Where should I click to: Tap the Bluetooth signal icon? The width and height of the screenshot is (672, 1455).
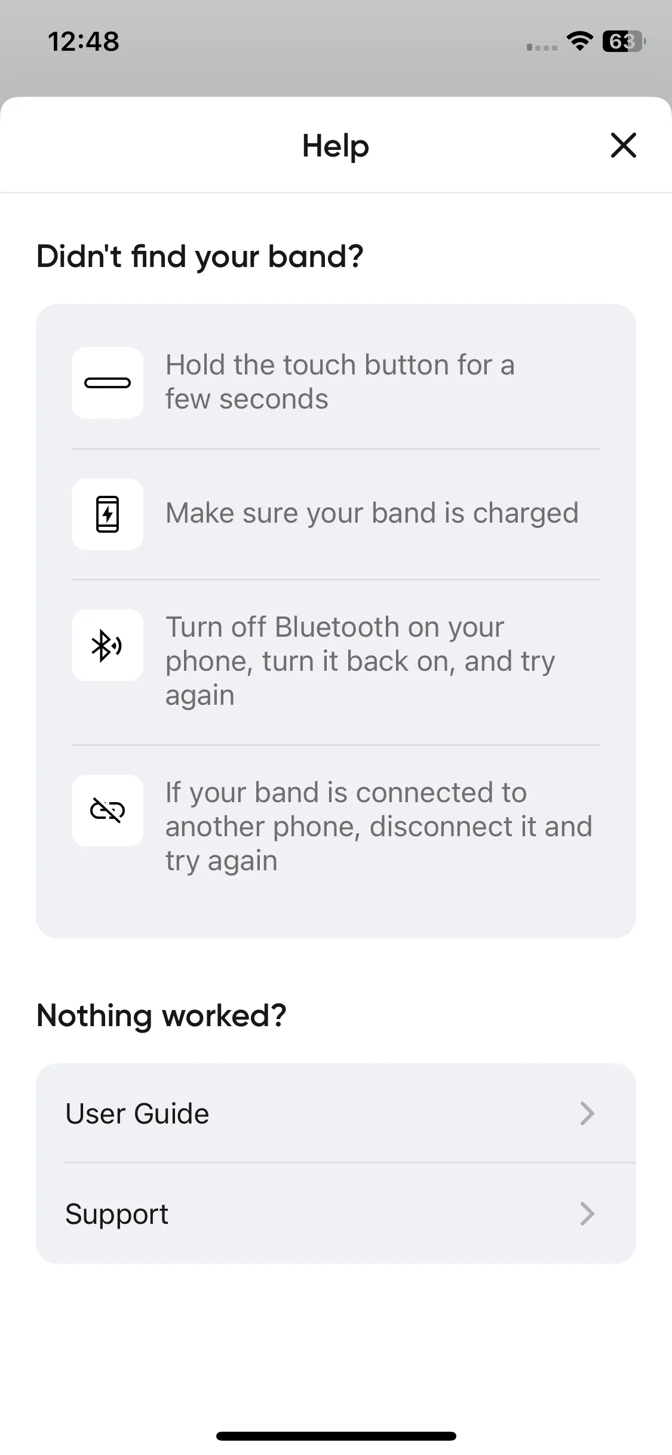click(x=108, y=645)
